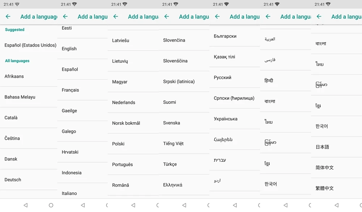This screenshot has height=212, width=362.
Task: Tap the back arrow above Latviešu list
Action: pos(116,17)
